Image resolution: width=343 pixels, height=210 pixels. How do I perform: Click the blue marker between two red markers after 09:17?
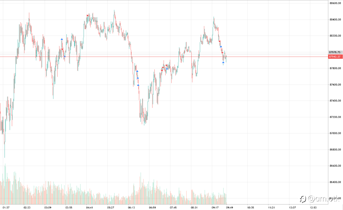[x=221, y=46]
